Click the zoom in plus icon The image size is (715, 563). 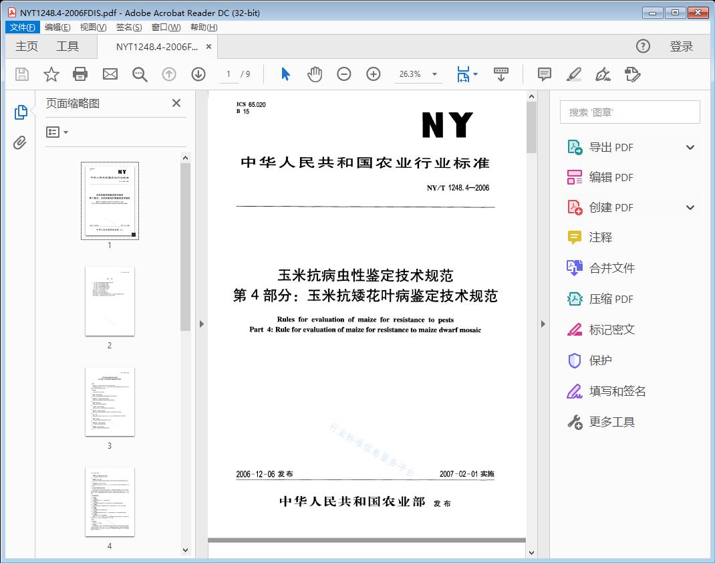tap(374, 74)
